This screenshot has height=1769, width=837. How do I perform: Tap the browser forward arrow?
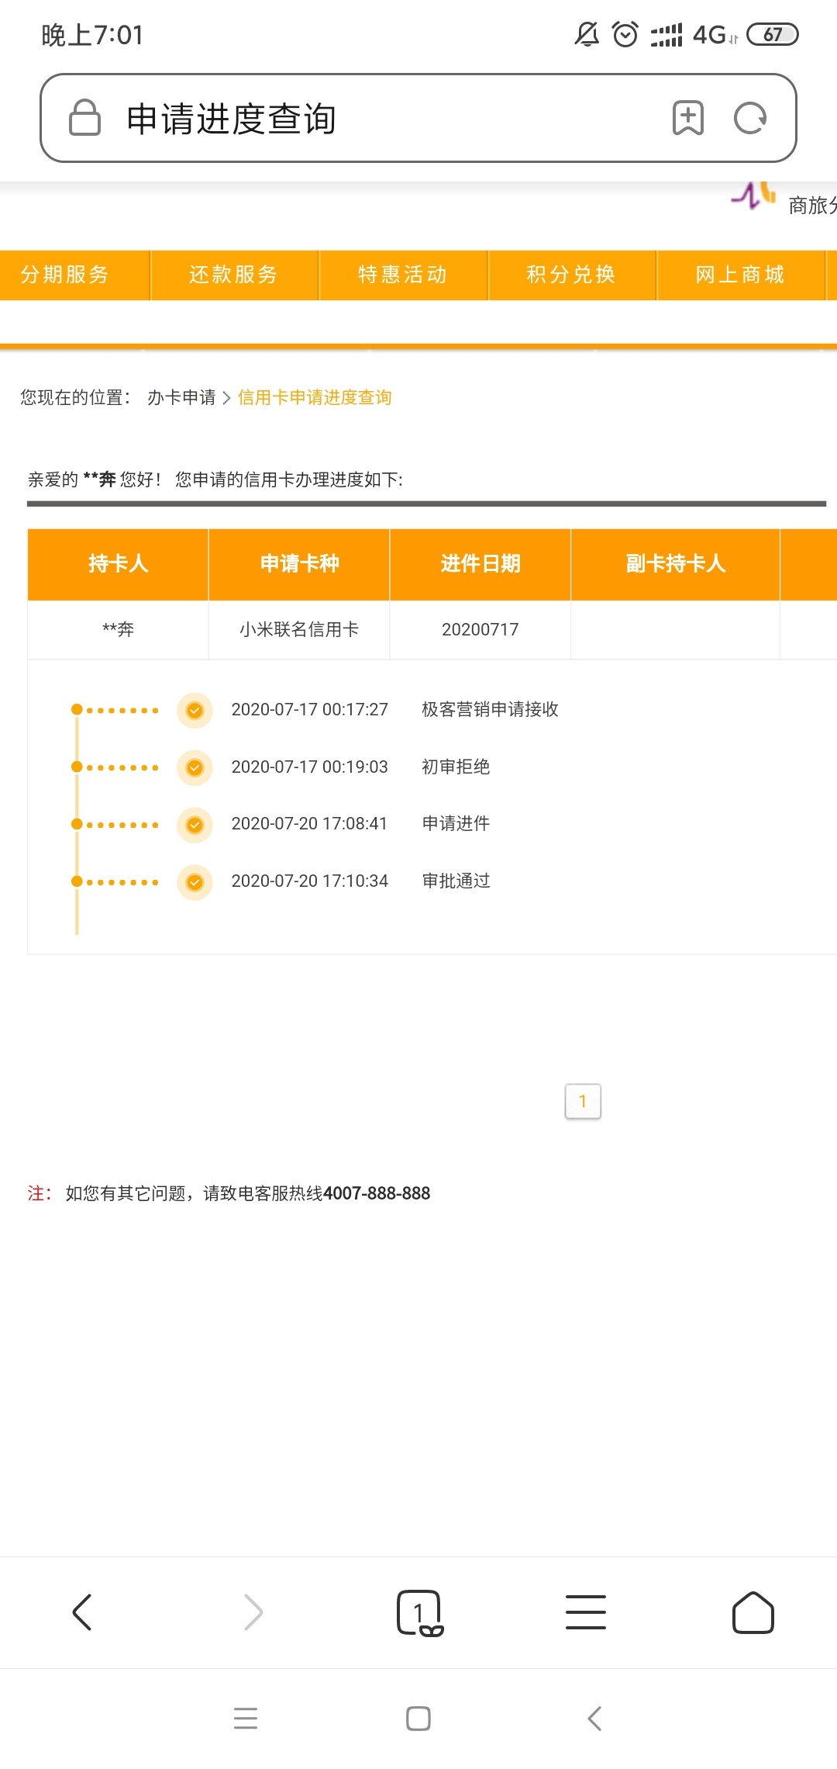253,1612
